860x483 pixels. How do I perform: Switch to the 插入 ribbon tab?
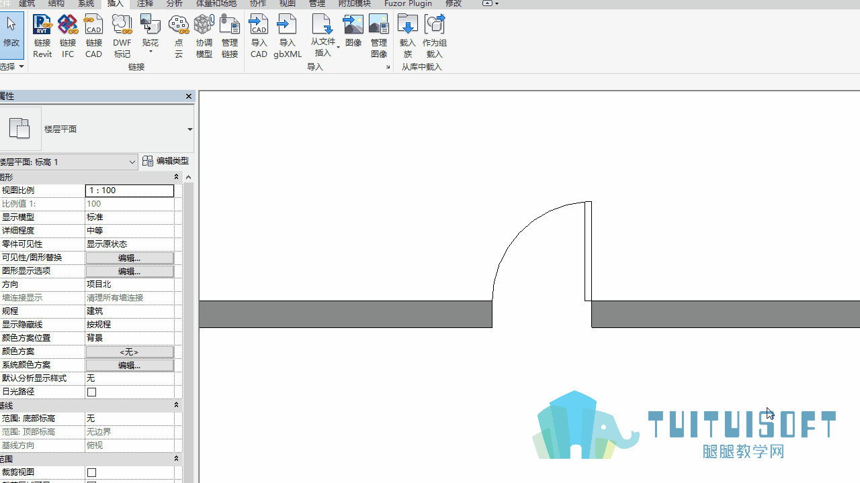(x=116, y=4)
